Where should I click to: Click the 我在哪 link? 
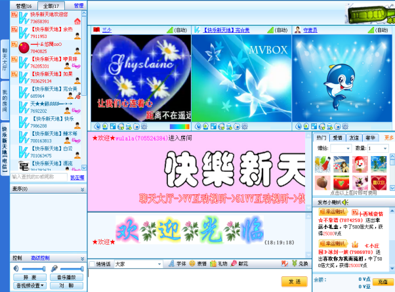(77, 178)
